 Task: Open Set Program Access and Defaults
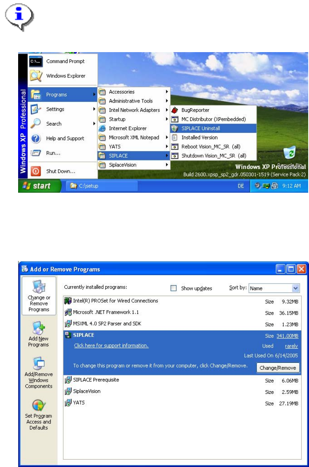tap(39, 415)
